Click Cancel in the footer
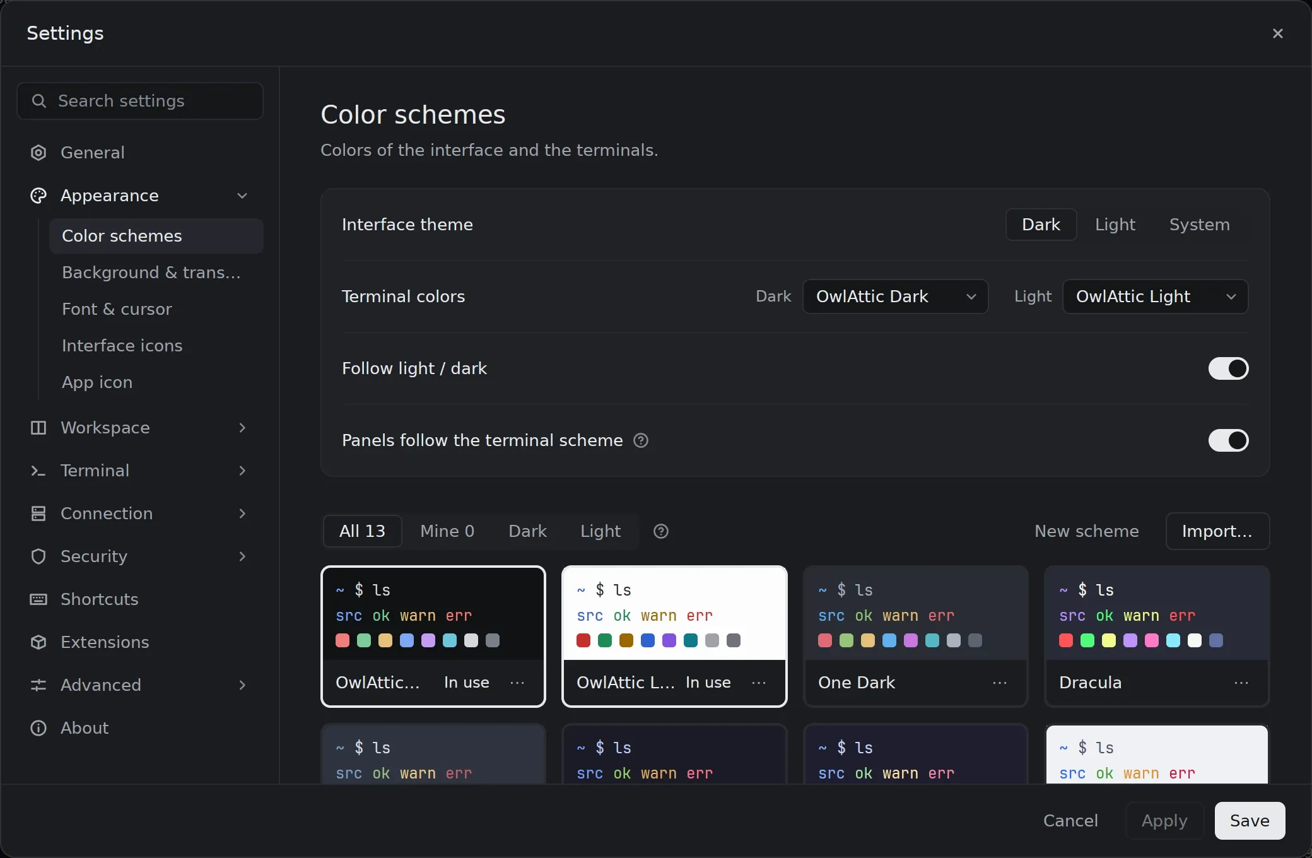Viewport: 1312px width, 858px height. [1070, 821]
